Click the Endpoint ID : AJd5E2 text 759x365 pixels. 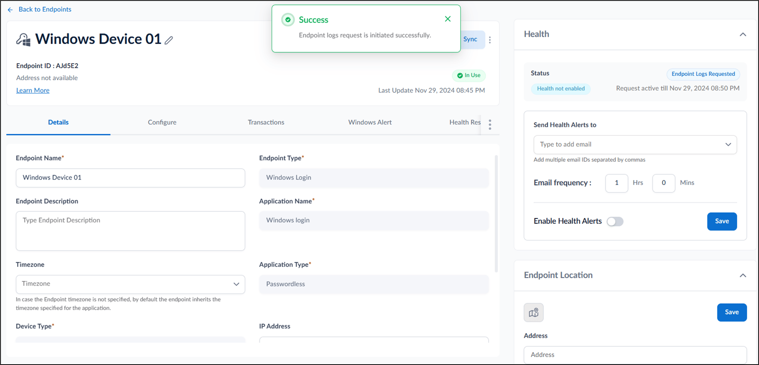[47, 66]
